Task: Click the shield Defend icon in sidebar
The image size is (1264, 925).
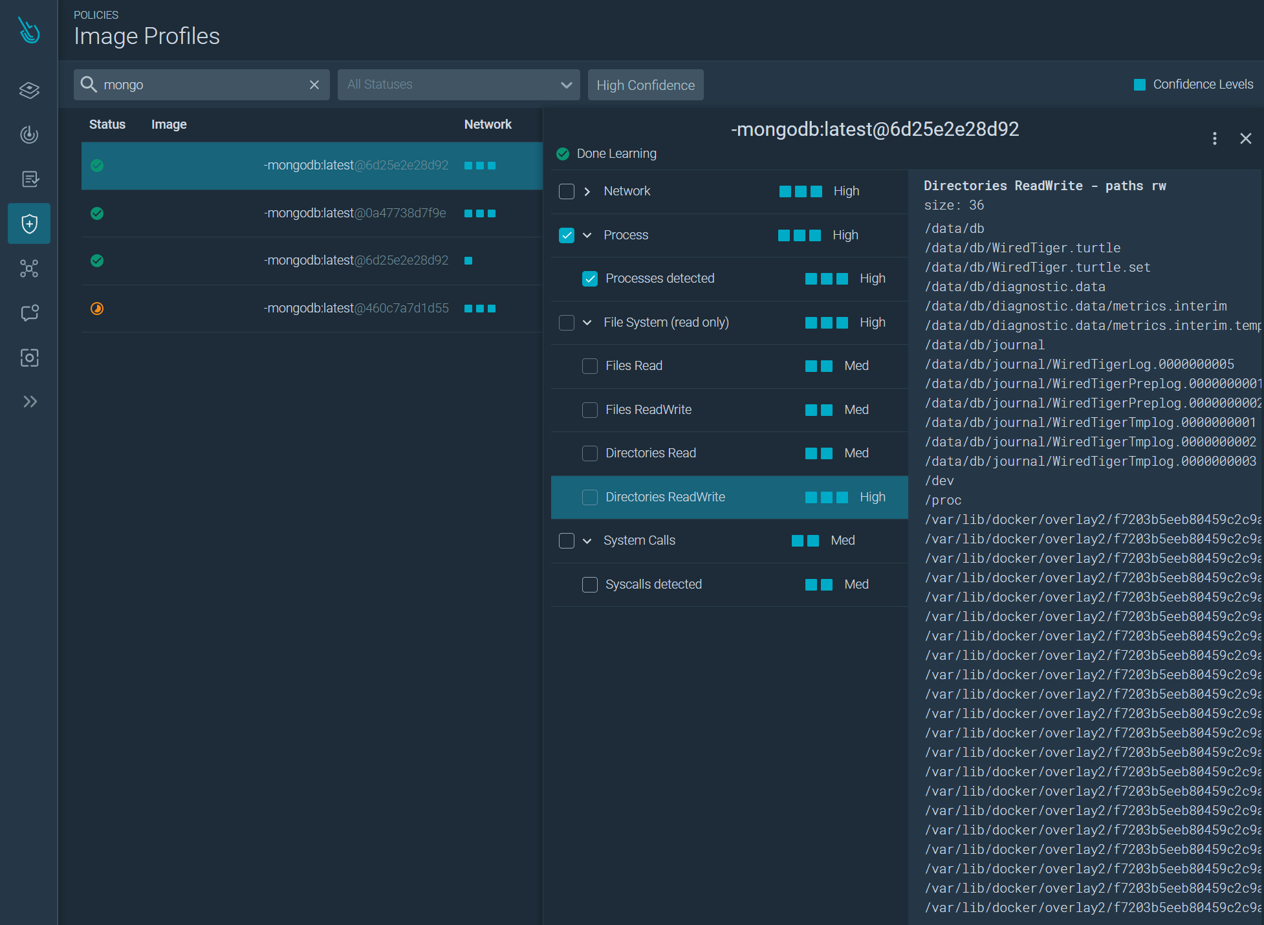Action: click(29, 224)
